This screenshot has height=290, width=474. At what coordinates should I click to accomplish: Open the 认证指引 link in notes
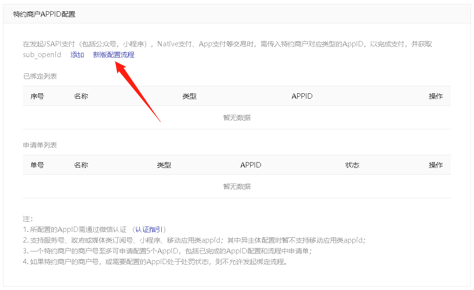[150, 229]
